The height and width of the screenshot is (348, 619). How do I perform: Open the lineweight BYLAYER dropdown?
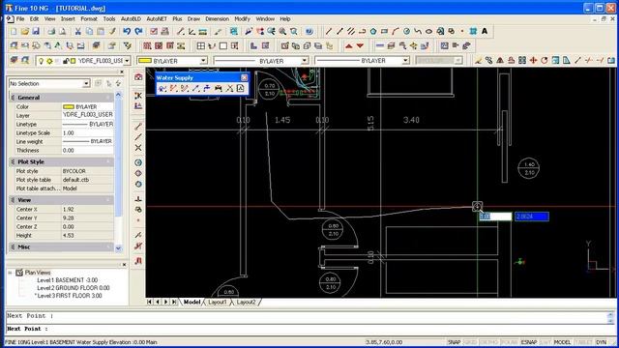pyautogui.click(x=405, y=61)
